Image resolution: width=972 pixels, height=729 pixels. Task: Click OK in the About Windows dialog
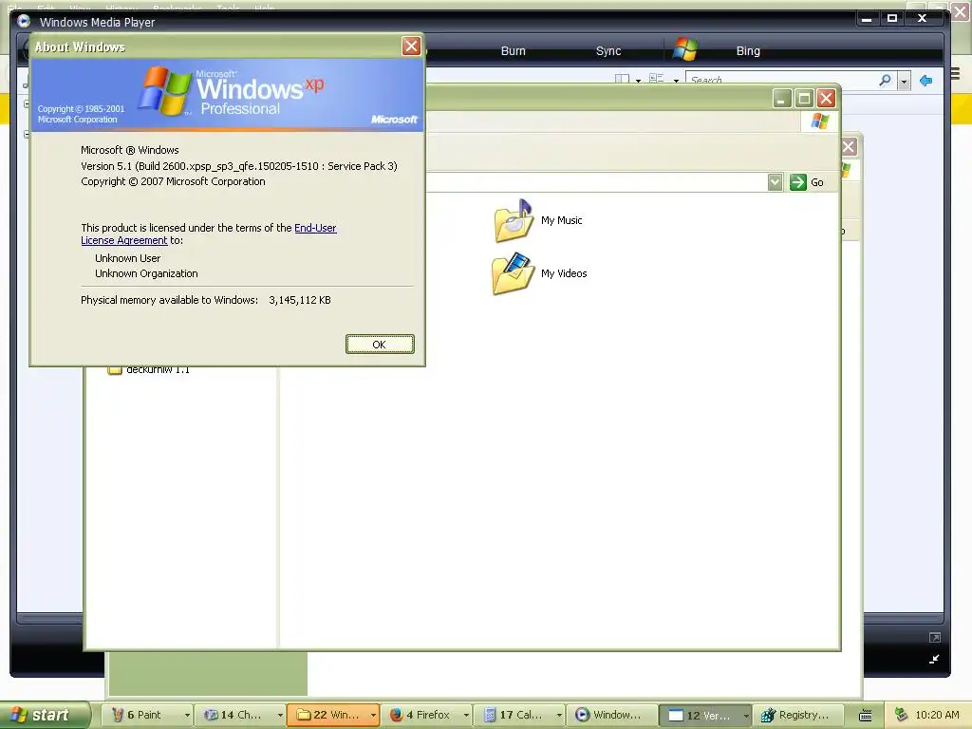point(380,344)
